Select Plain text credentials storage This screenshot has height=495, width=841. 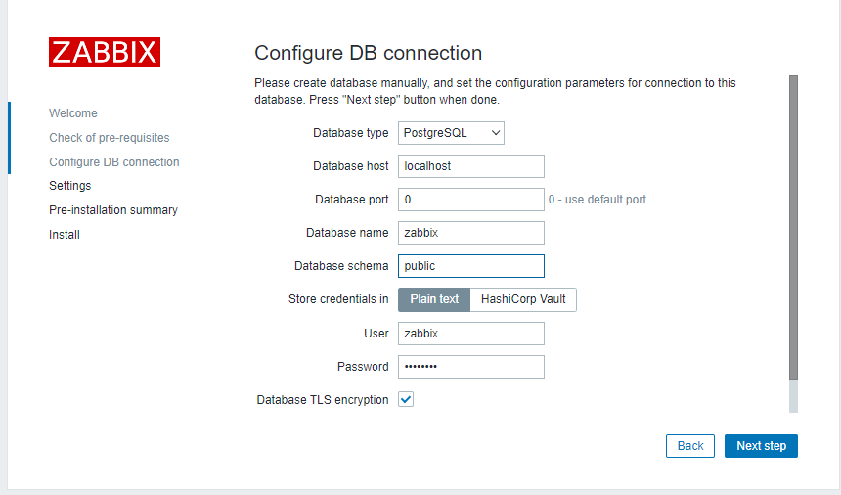click(x=434, y=299)
